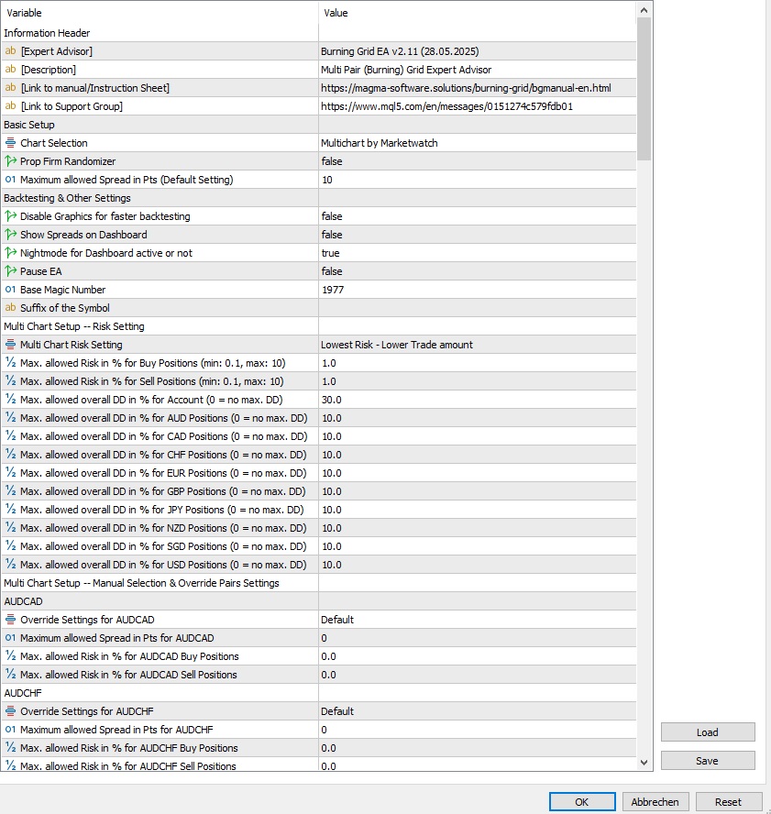Edit Max. Risk for Buy Positions value 1.0
This screenshot has height=814, width=771.
pos(477,363)
